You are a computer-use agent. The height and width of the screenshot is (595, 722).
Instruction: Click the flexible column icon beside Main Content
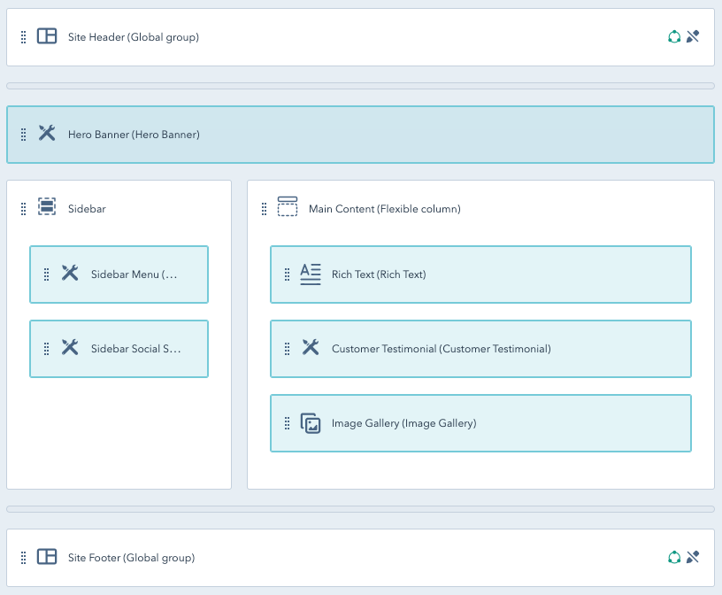point(288,208)
